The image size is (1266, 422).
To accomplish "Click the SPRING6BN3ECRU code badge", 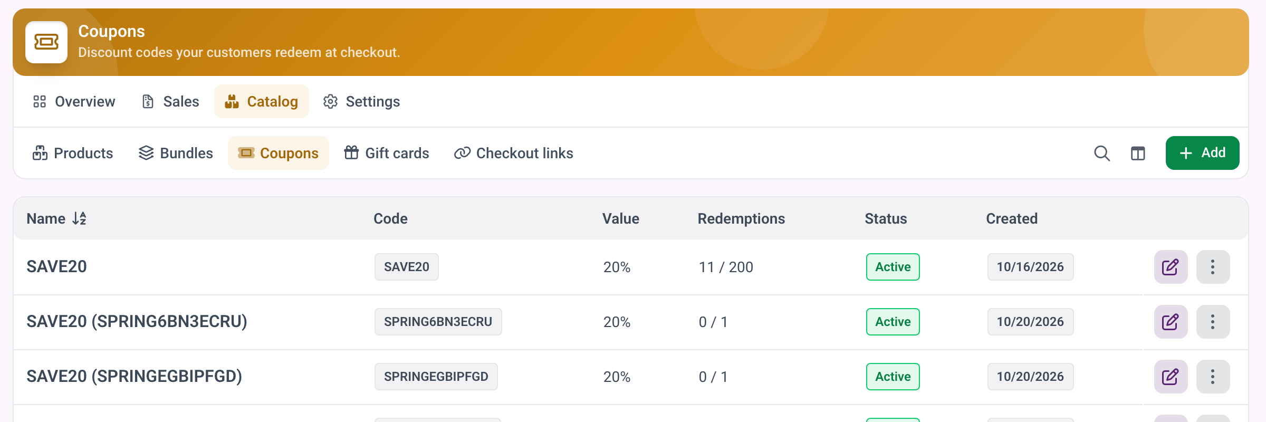I will coord(438,322).
